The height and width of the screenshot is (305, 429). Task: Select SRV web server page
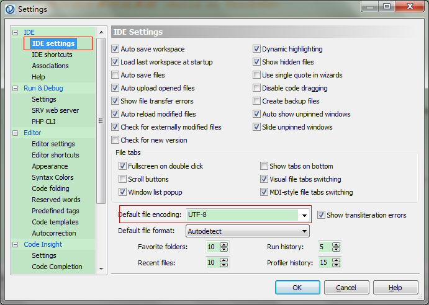[x=55, y=110]
